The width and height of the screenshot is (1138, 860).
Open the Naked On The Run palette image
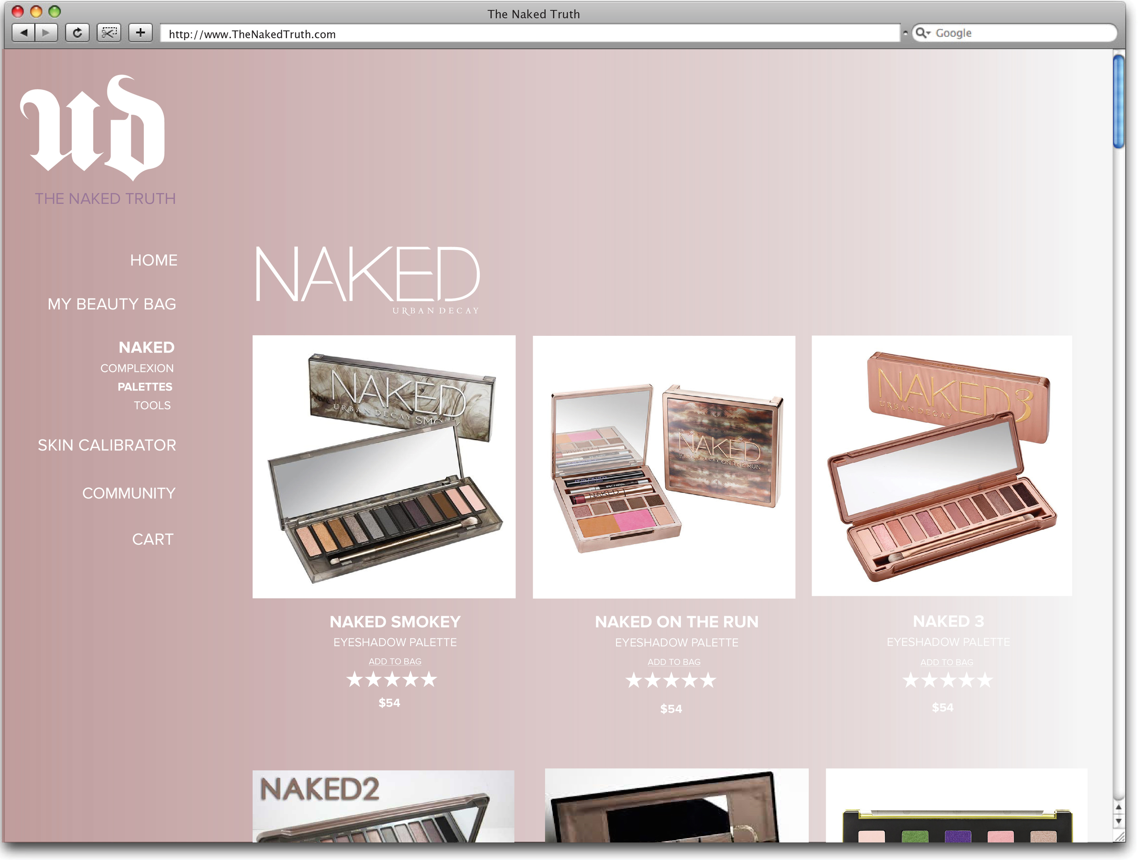664,467
